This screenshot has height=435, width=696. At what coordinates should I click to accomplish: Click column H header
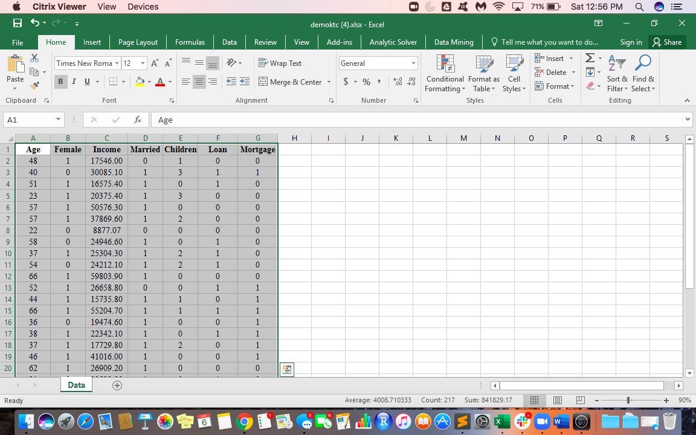coord(294,138)
